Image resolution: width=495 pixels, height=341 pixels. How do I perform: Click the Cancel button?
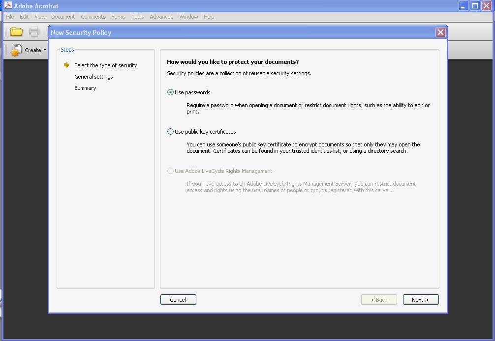(178, 300)
